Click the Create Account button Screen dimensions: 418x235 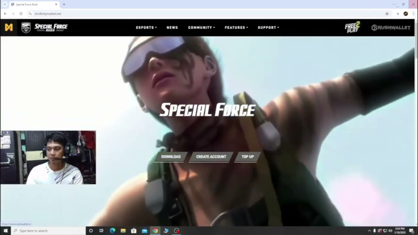pos(211,157)
